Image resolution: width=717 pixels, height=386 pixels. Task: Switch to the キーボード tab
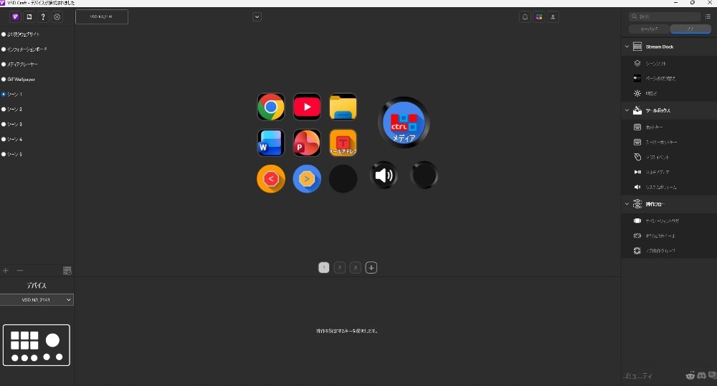650,29
